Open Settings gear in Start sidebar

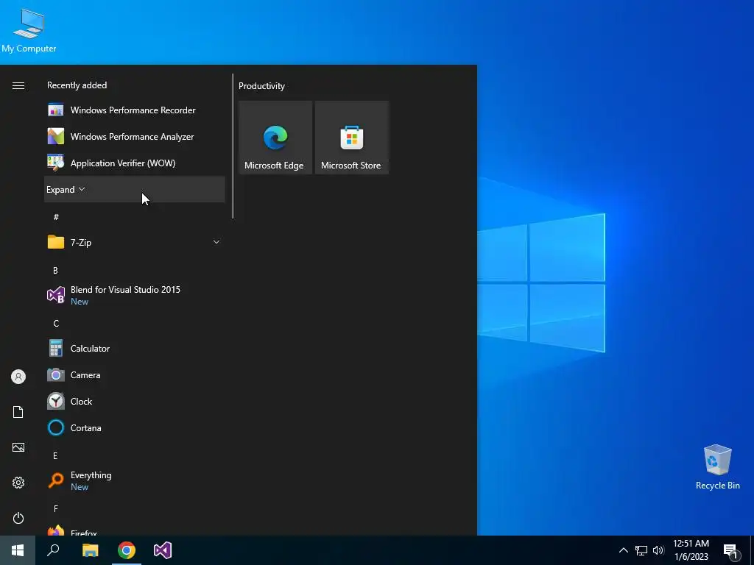pyautogui.click(x=18, y=483)
